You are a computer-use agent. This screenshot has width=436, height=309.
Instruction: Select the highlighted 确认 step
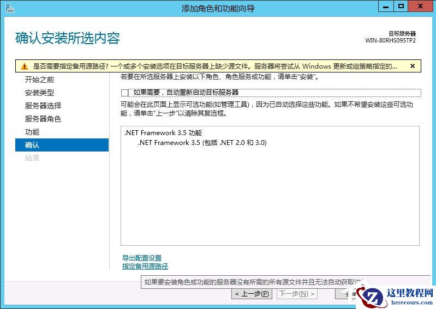tap(62, 145)
